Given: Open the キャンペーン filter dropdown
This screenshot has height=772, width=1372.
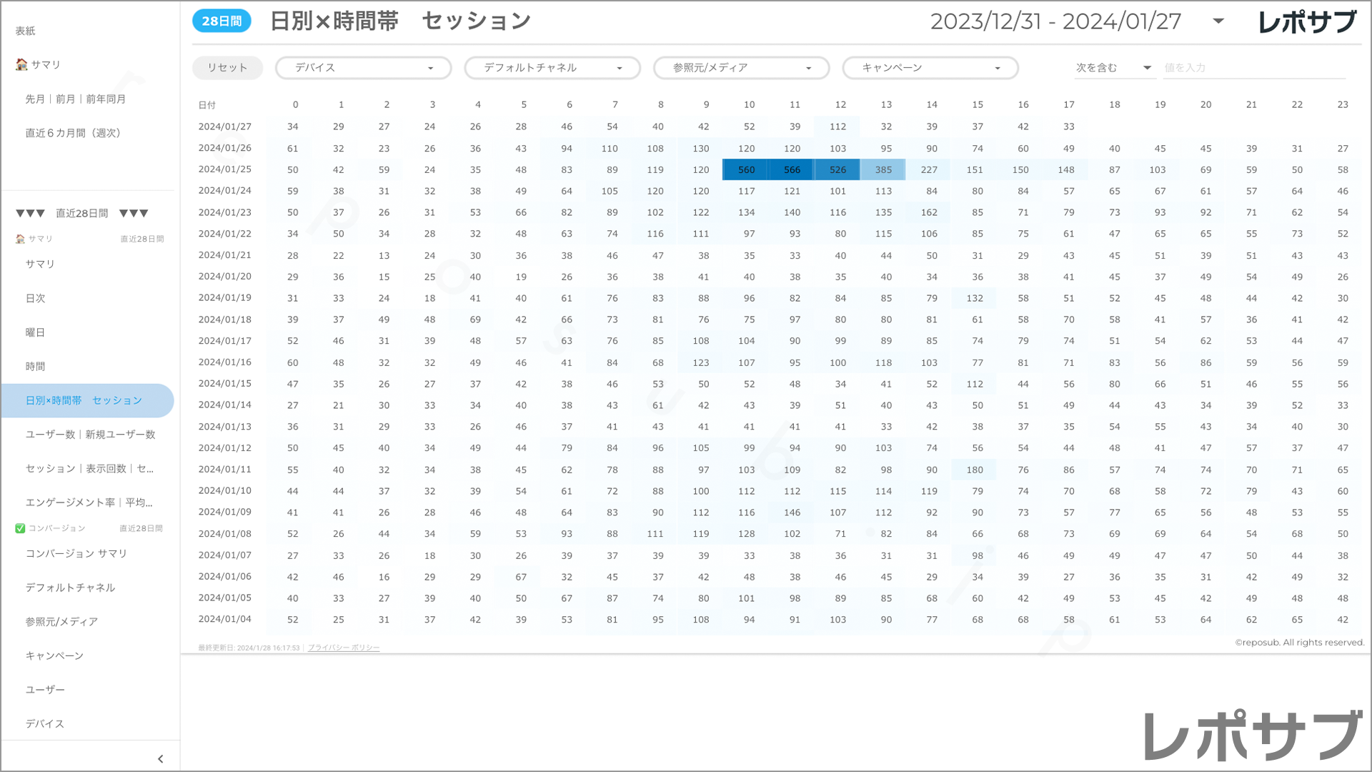Looking at the screenshot, I should click(930, 68).
